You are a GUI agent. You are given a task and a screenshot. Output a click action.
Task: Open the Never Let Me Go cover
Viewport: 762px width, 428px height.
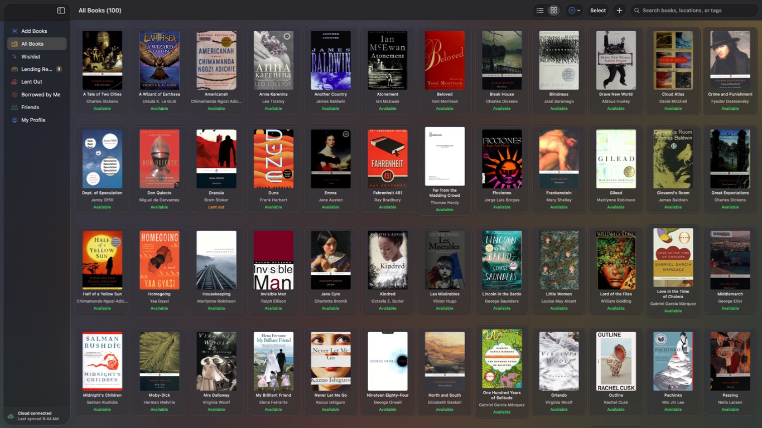pyautogui.click(x=330, y=361)
